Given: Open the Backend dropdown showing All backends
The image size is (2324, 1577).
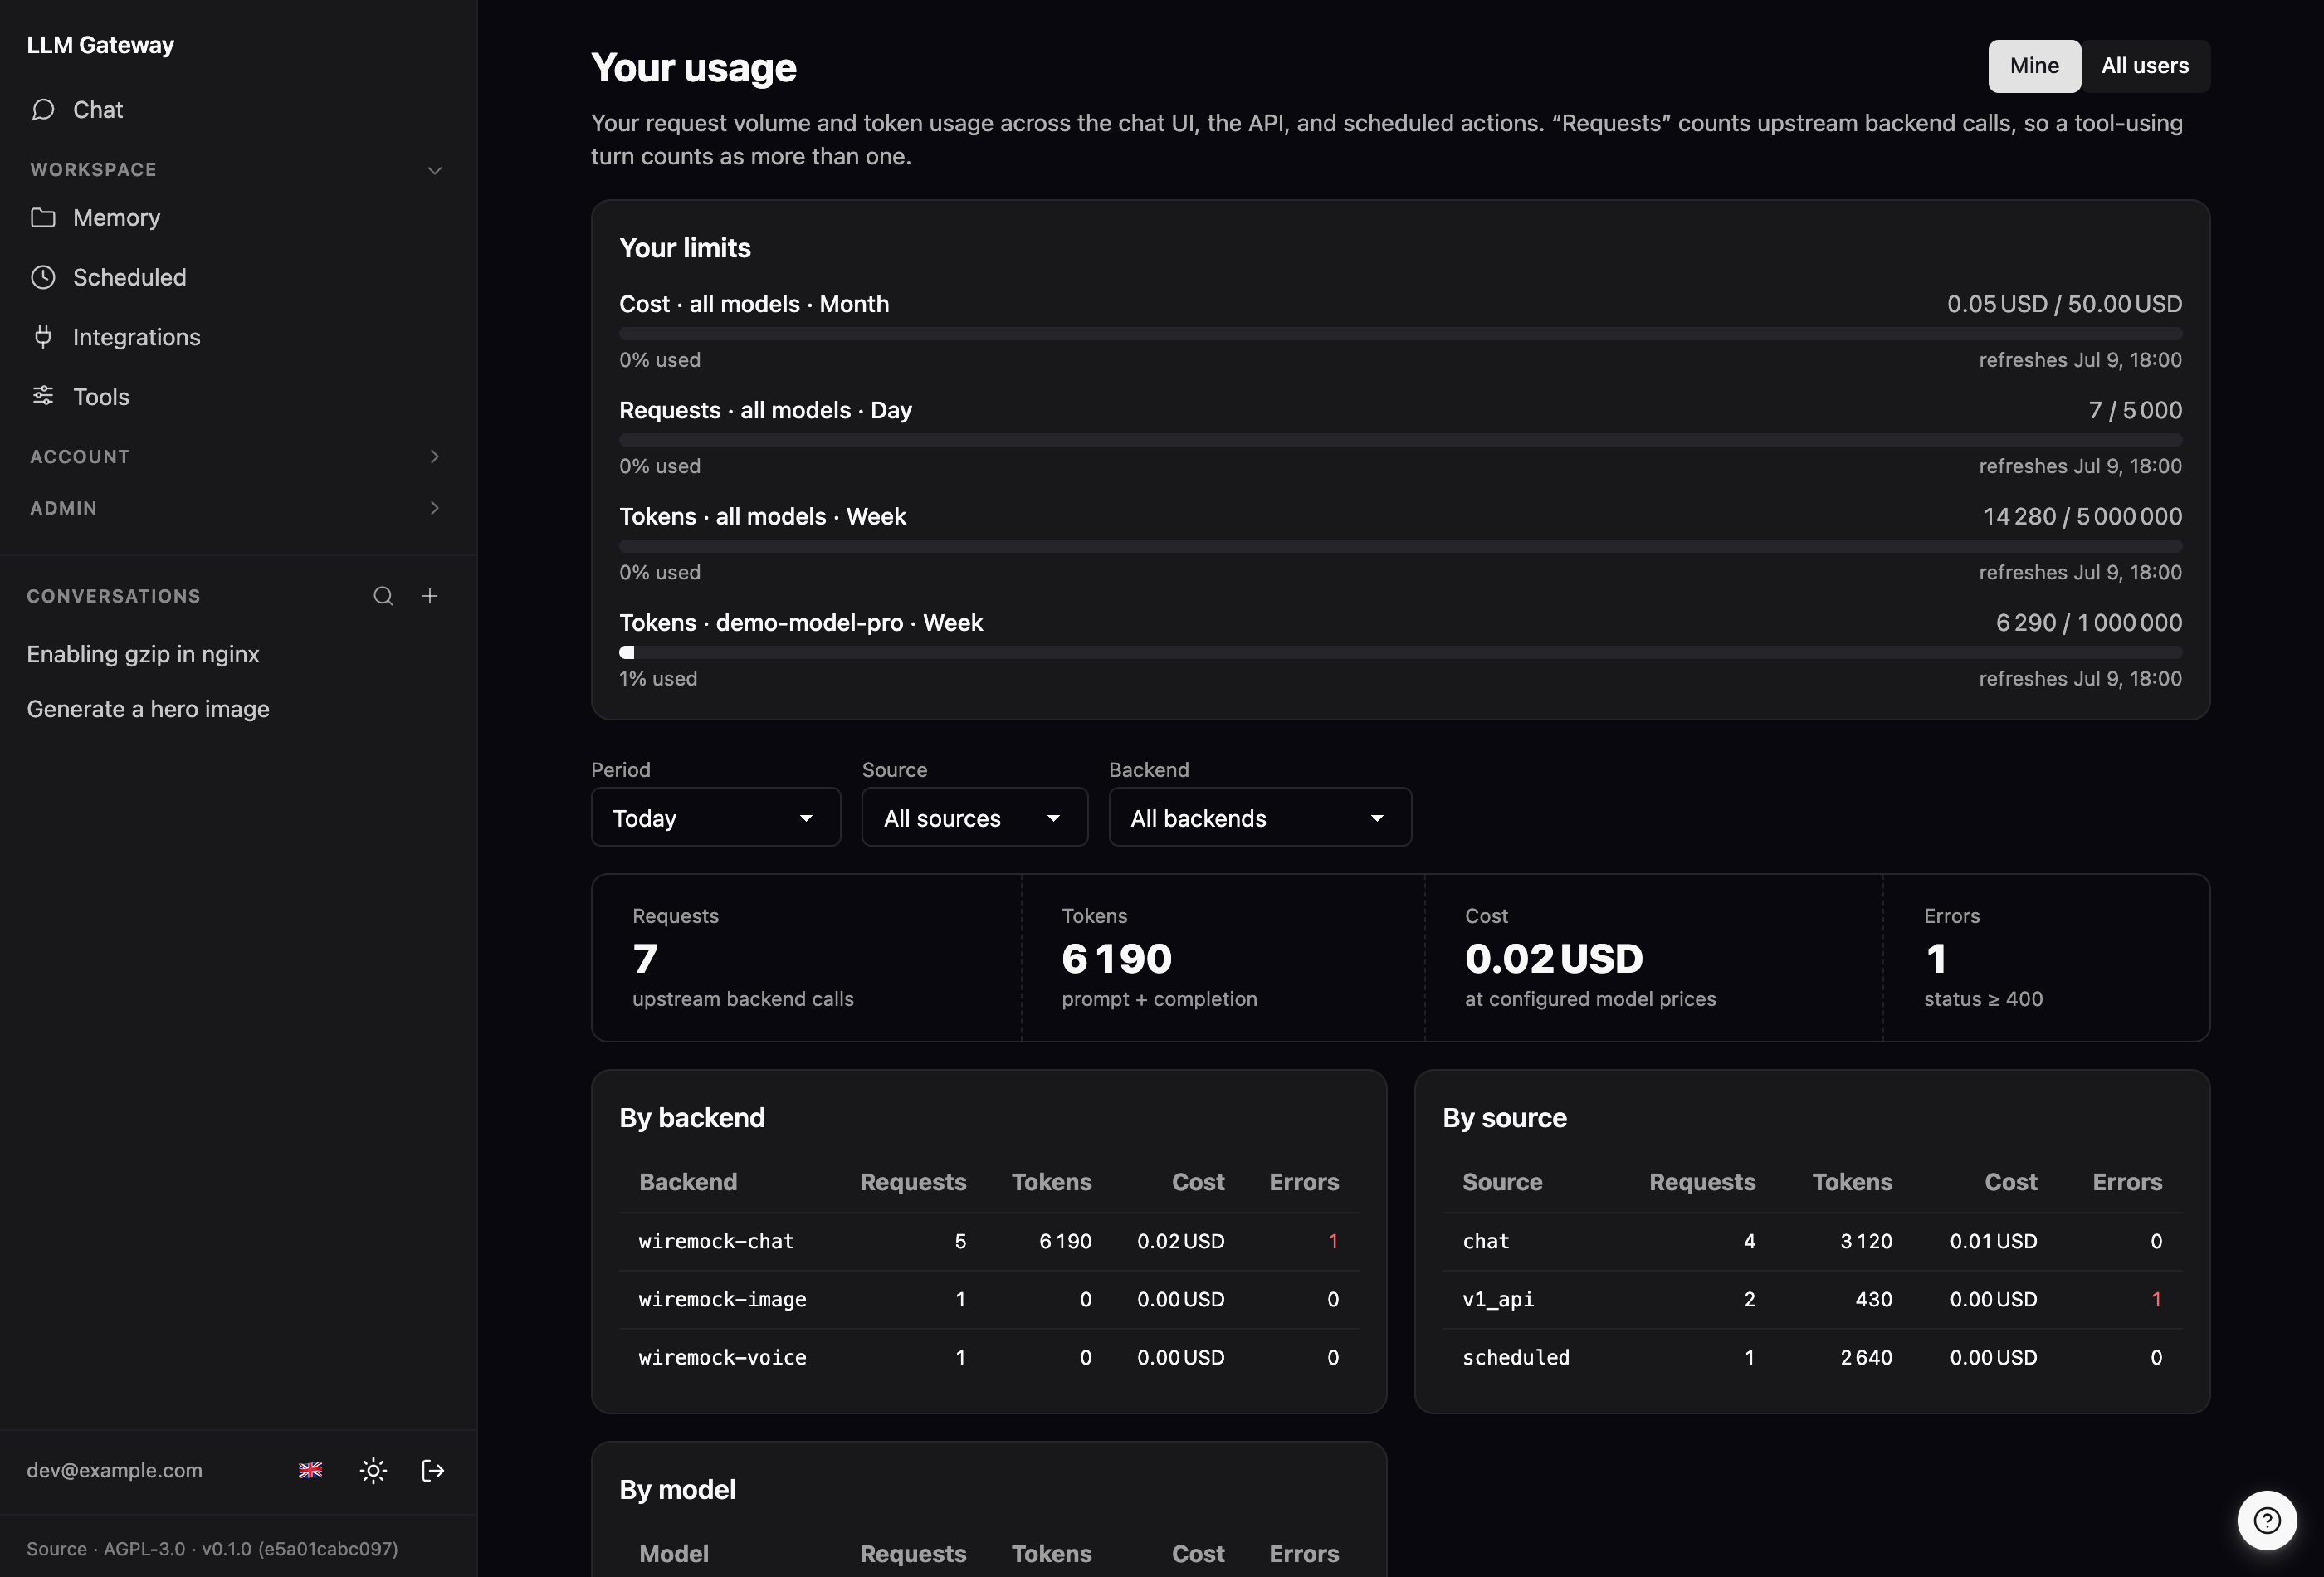Looking at the screenshot, I should click(x=1260, y=817).
